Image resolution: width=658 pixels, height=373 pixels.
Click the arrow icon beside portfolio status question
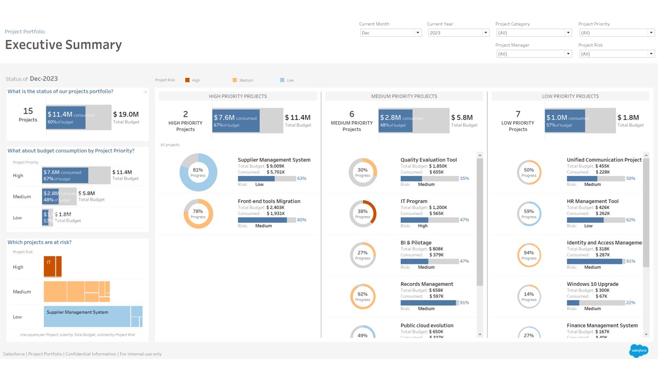pos(145,92)
